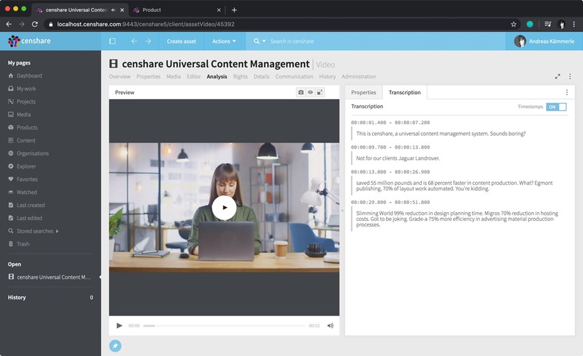The width and height of the screenshot is (583, 356).
Task: Open the Communication tab
Action: [294, 76]
